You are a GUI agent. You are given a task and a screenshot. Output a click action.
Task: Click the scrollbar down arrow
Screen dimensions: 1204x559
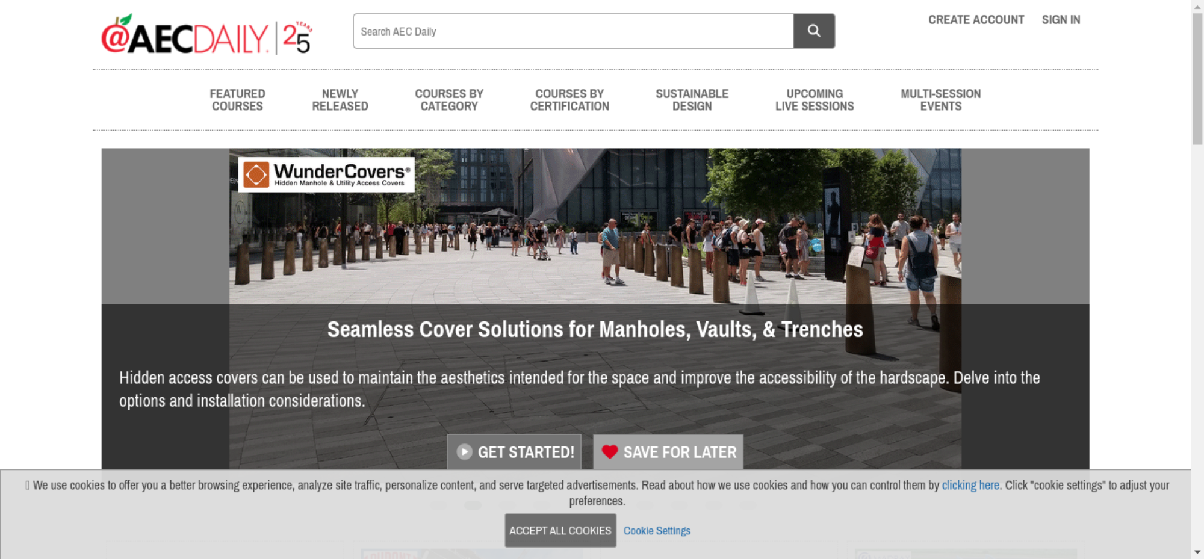1197,552
